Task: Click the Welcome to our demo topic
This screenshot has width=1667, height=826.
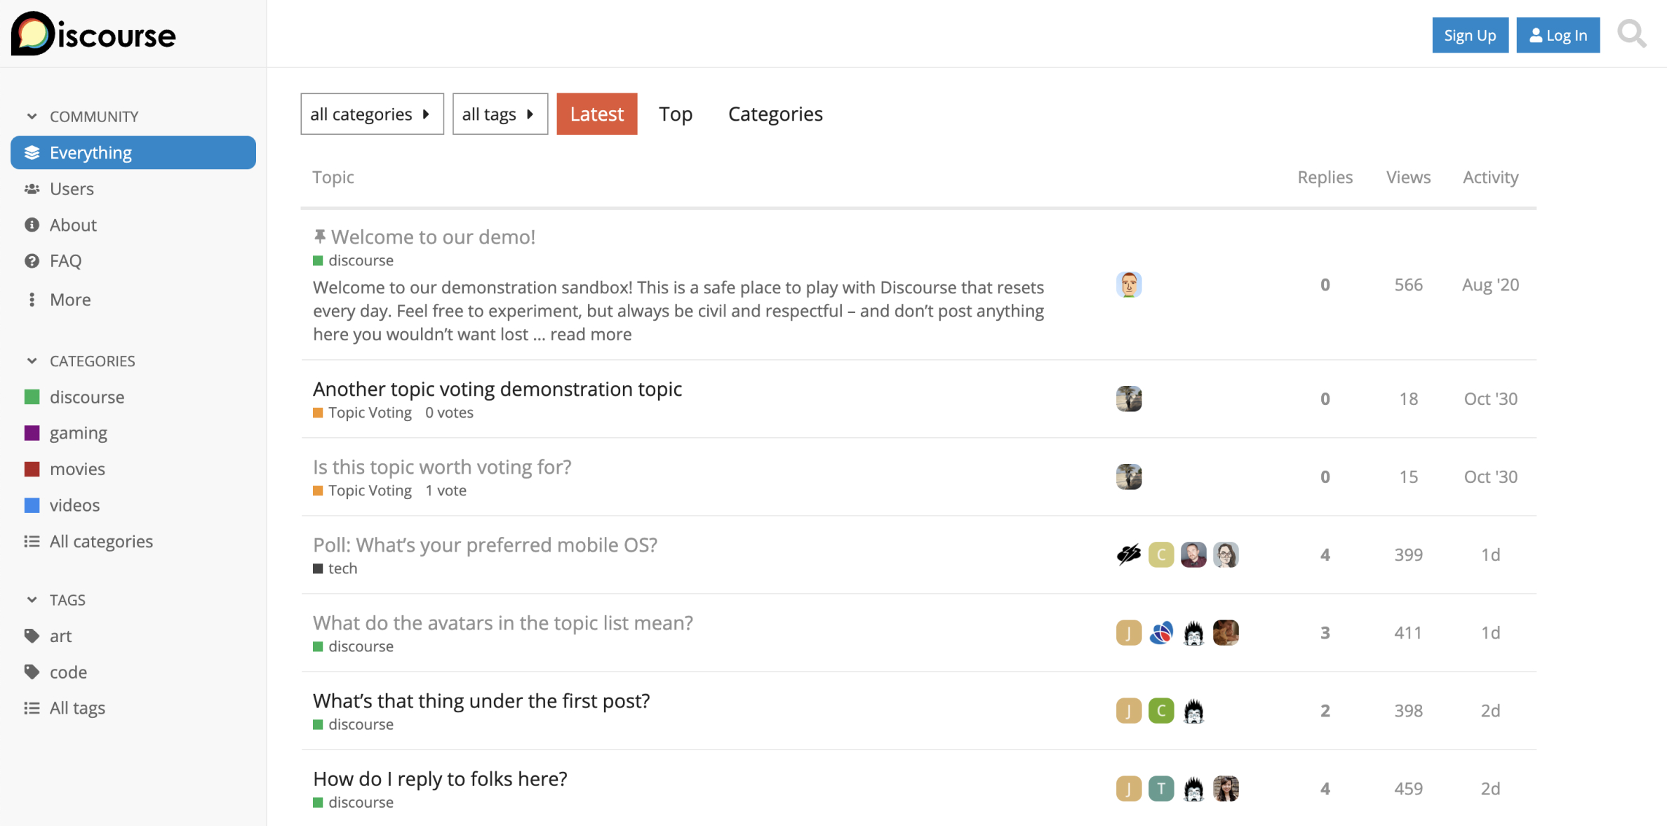Action: point(433,236)
